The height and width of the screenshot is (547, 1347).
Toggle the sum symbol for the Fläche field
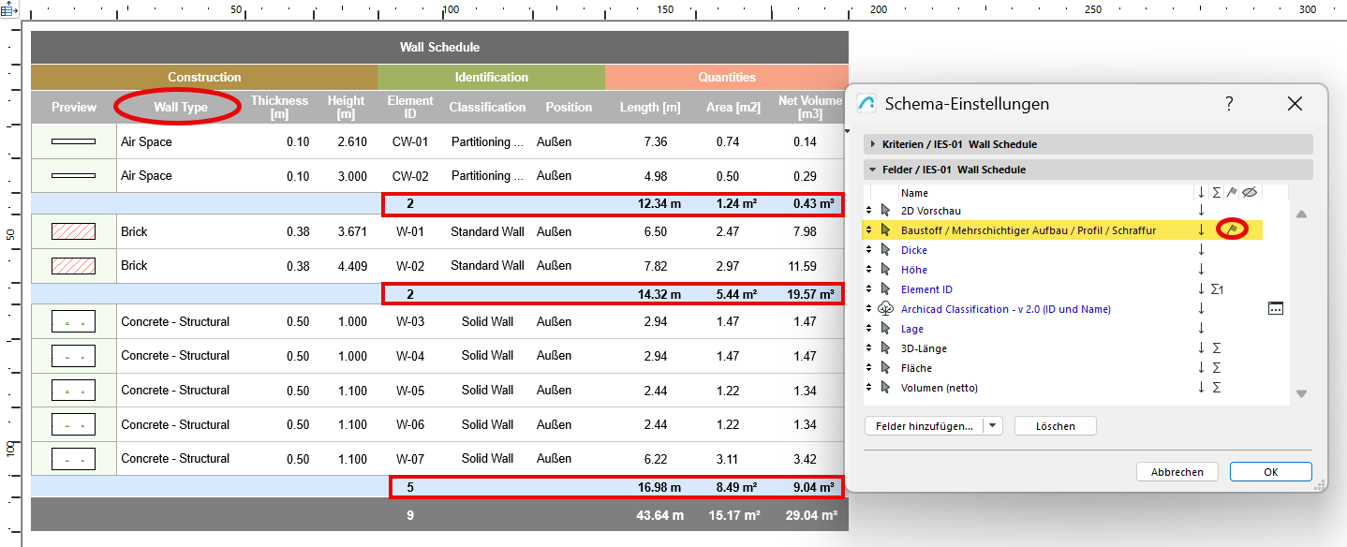click(1216, 368)
